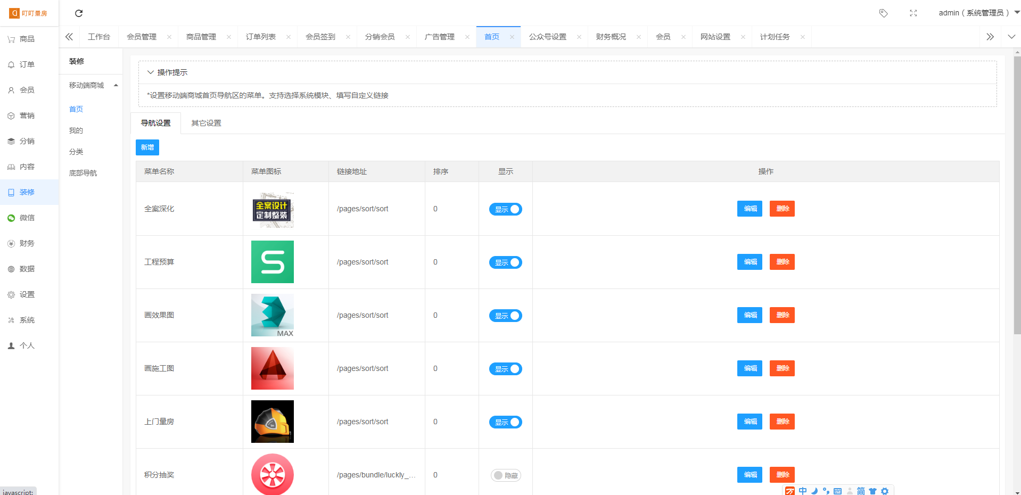Click the page vertical scrollbar

[1017, 195]
